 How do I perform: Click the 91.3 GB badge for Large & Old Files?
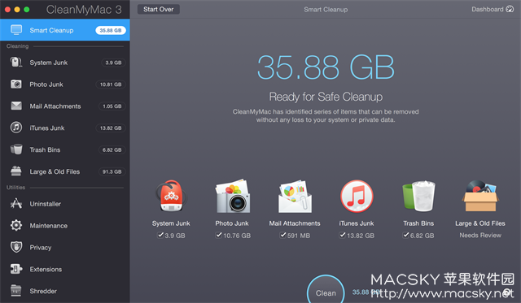(112, 171)
